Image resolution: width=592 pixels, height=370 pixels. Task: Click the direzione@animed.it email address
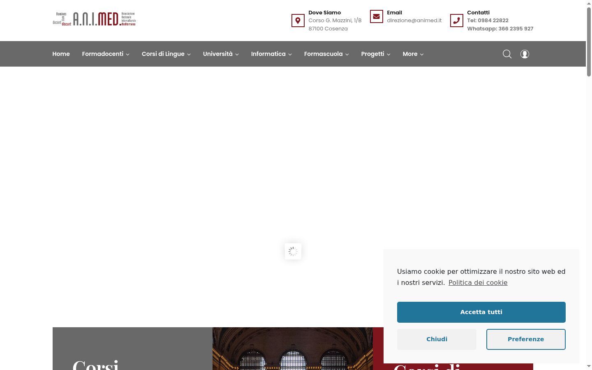coord(414,21)
